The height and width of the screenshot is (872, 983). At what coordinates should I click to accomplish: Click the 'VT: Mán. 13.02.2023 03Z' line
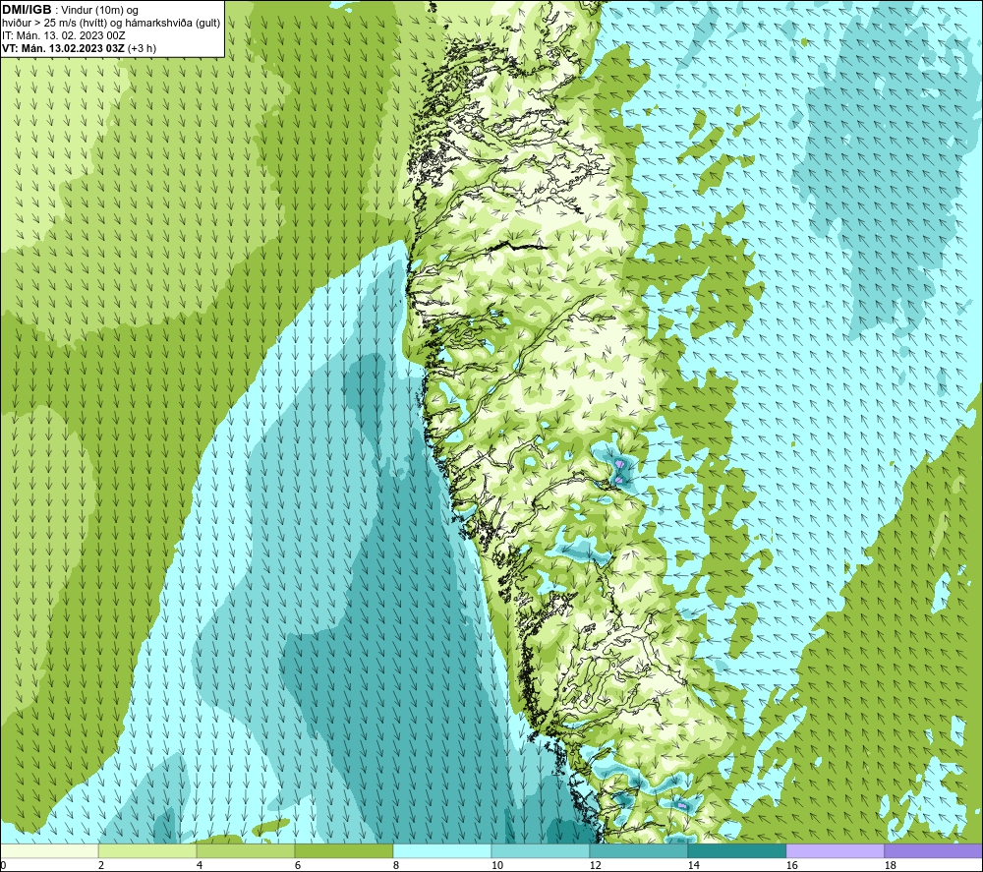63,48
